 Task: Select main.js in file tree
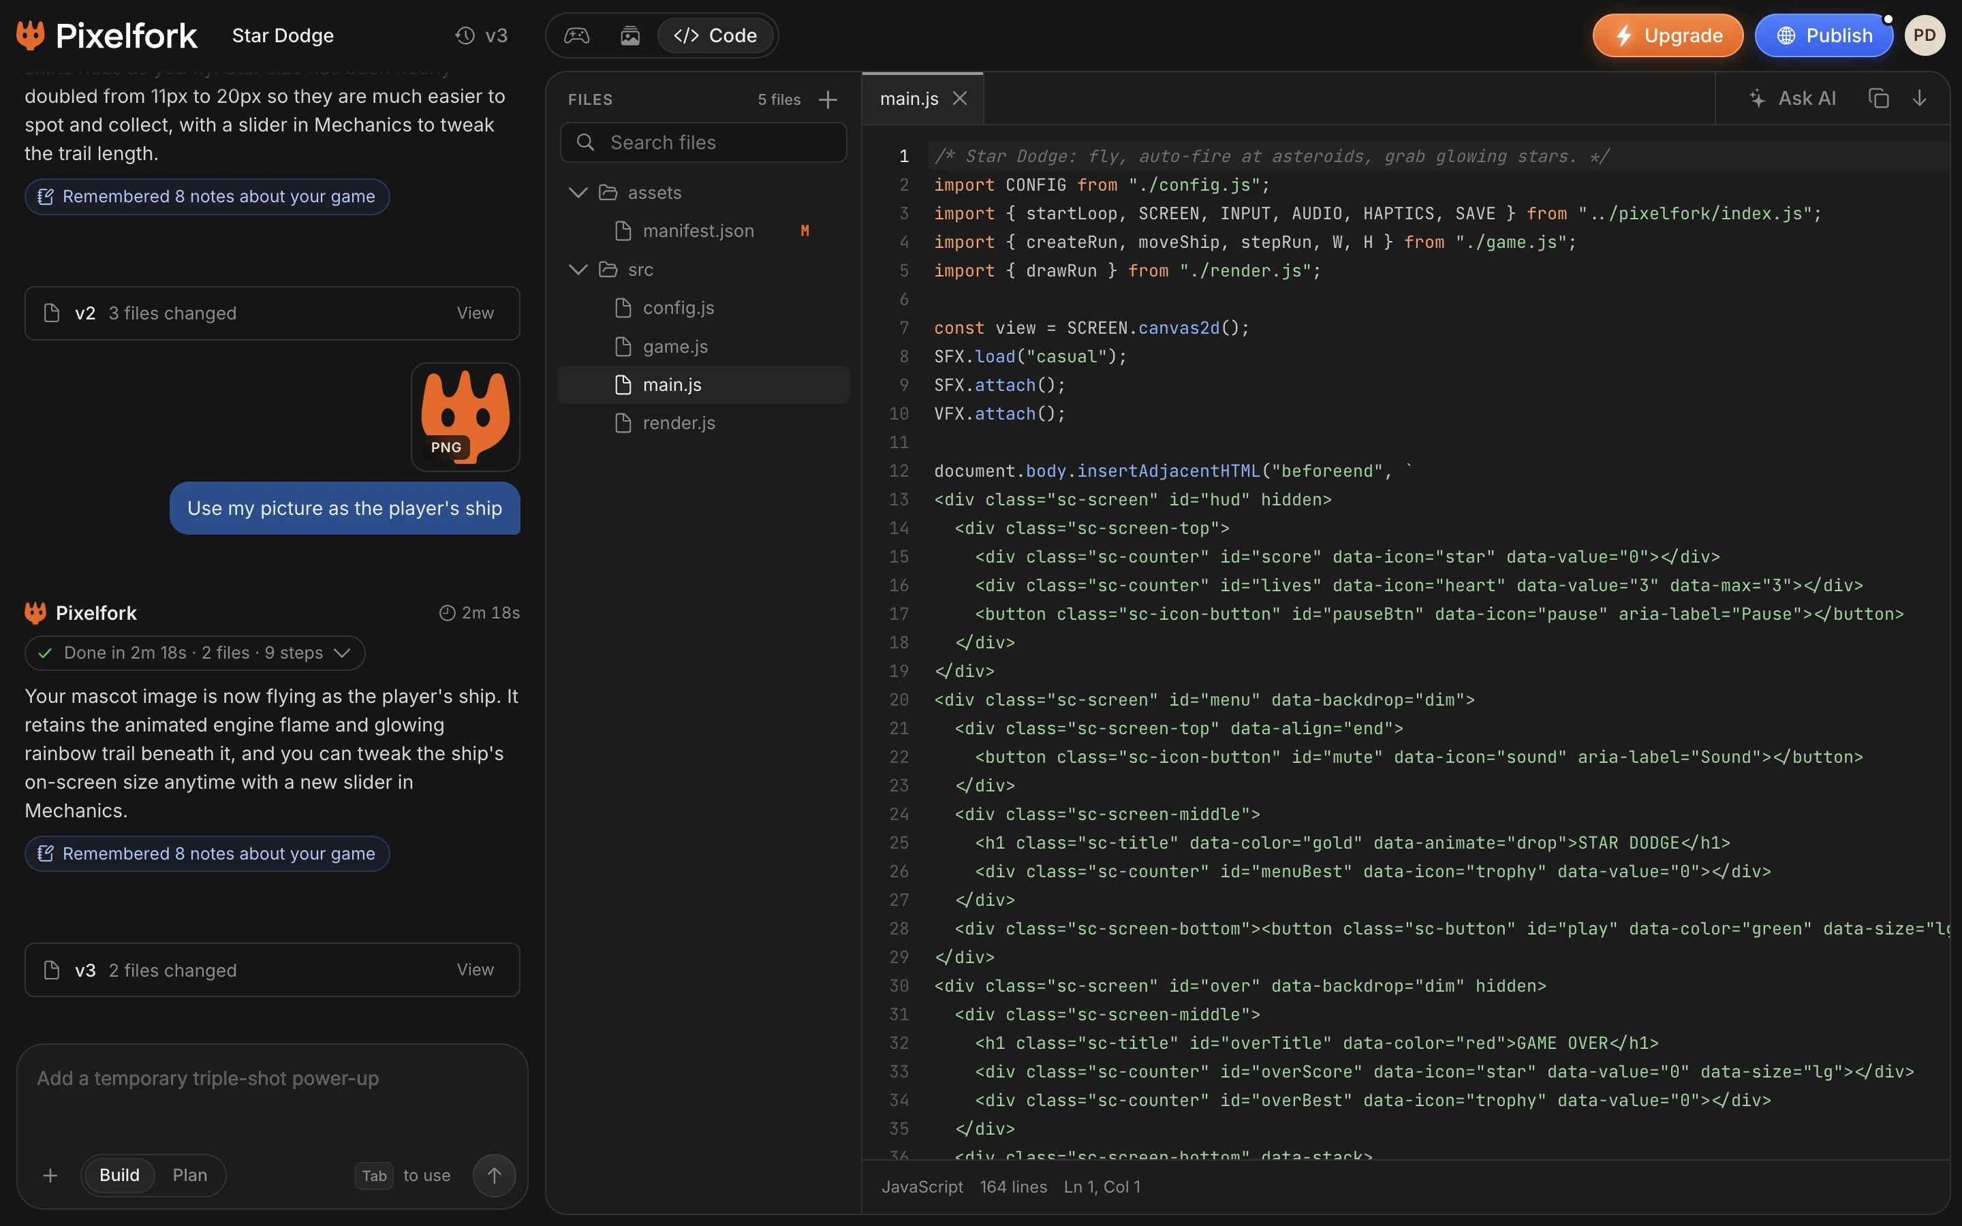click(704, 384)
